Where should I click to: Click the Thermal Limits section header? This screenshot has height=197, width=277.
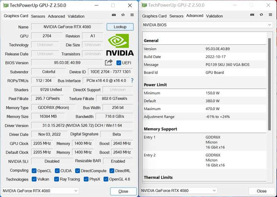pyautogui.click(x=158, y=177)
